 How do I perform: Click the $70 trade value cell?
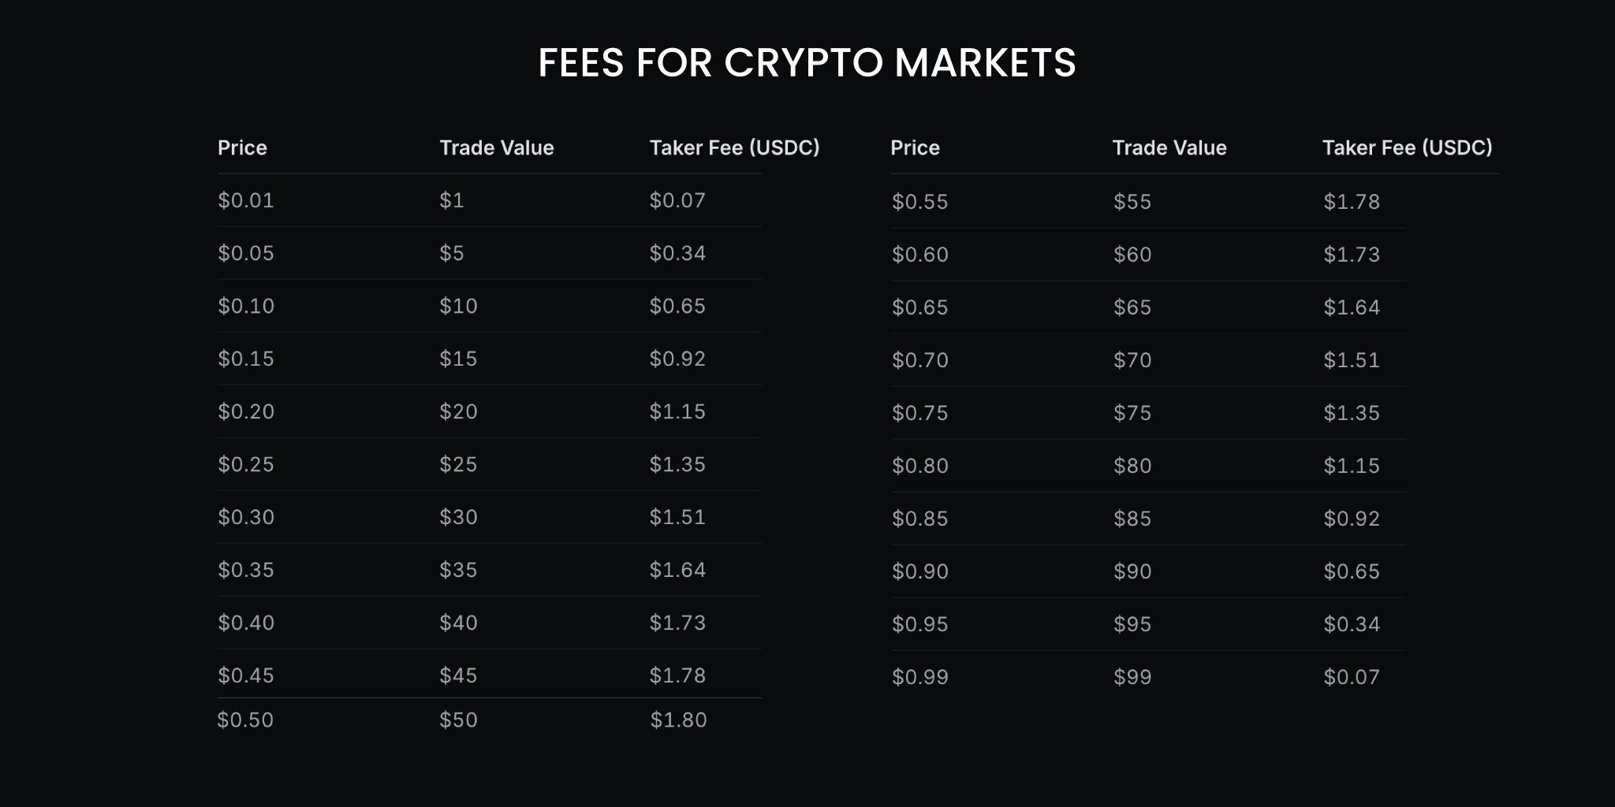pyautogui.click(x=1132, y=360)
